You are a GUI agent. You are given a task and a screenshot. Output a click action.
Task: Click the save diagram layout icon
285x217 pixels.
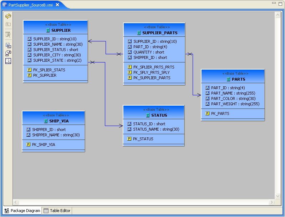8,45
